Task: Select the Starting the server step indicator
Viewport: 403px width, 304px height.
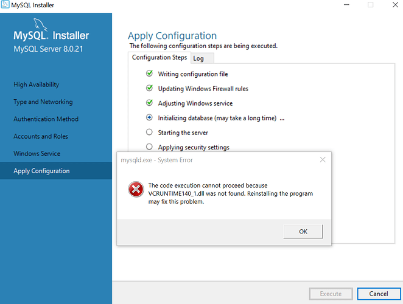Action: [x=149, y=133]
